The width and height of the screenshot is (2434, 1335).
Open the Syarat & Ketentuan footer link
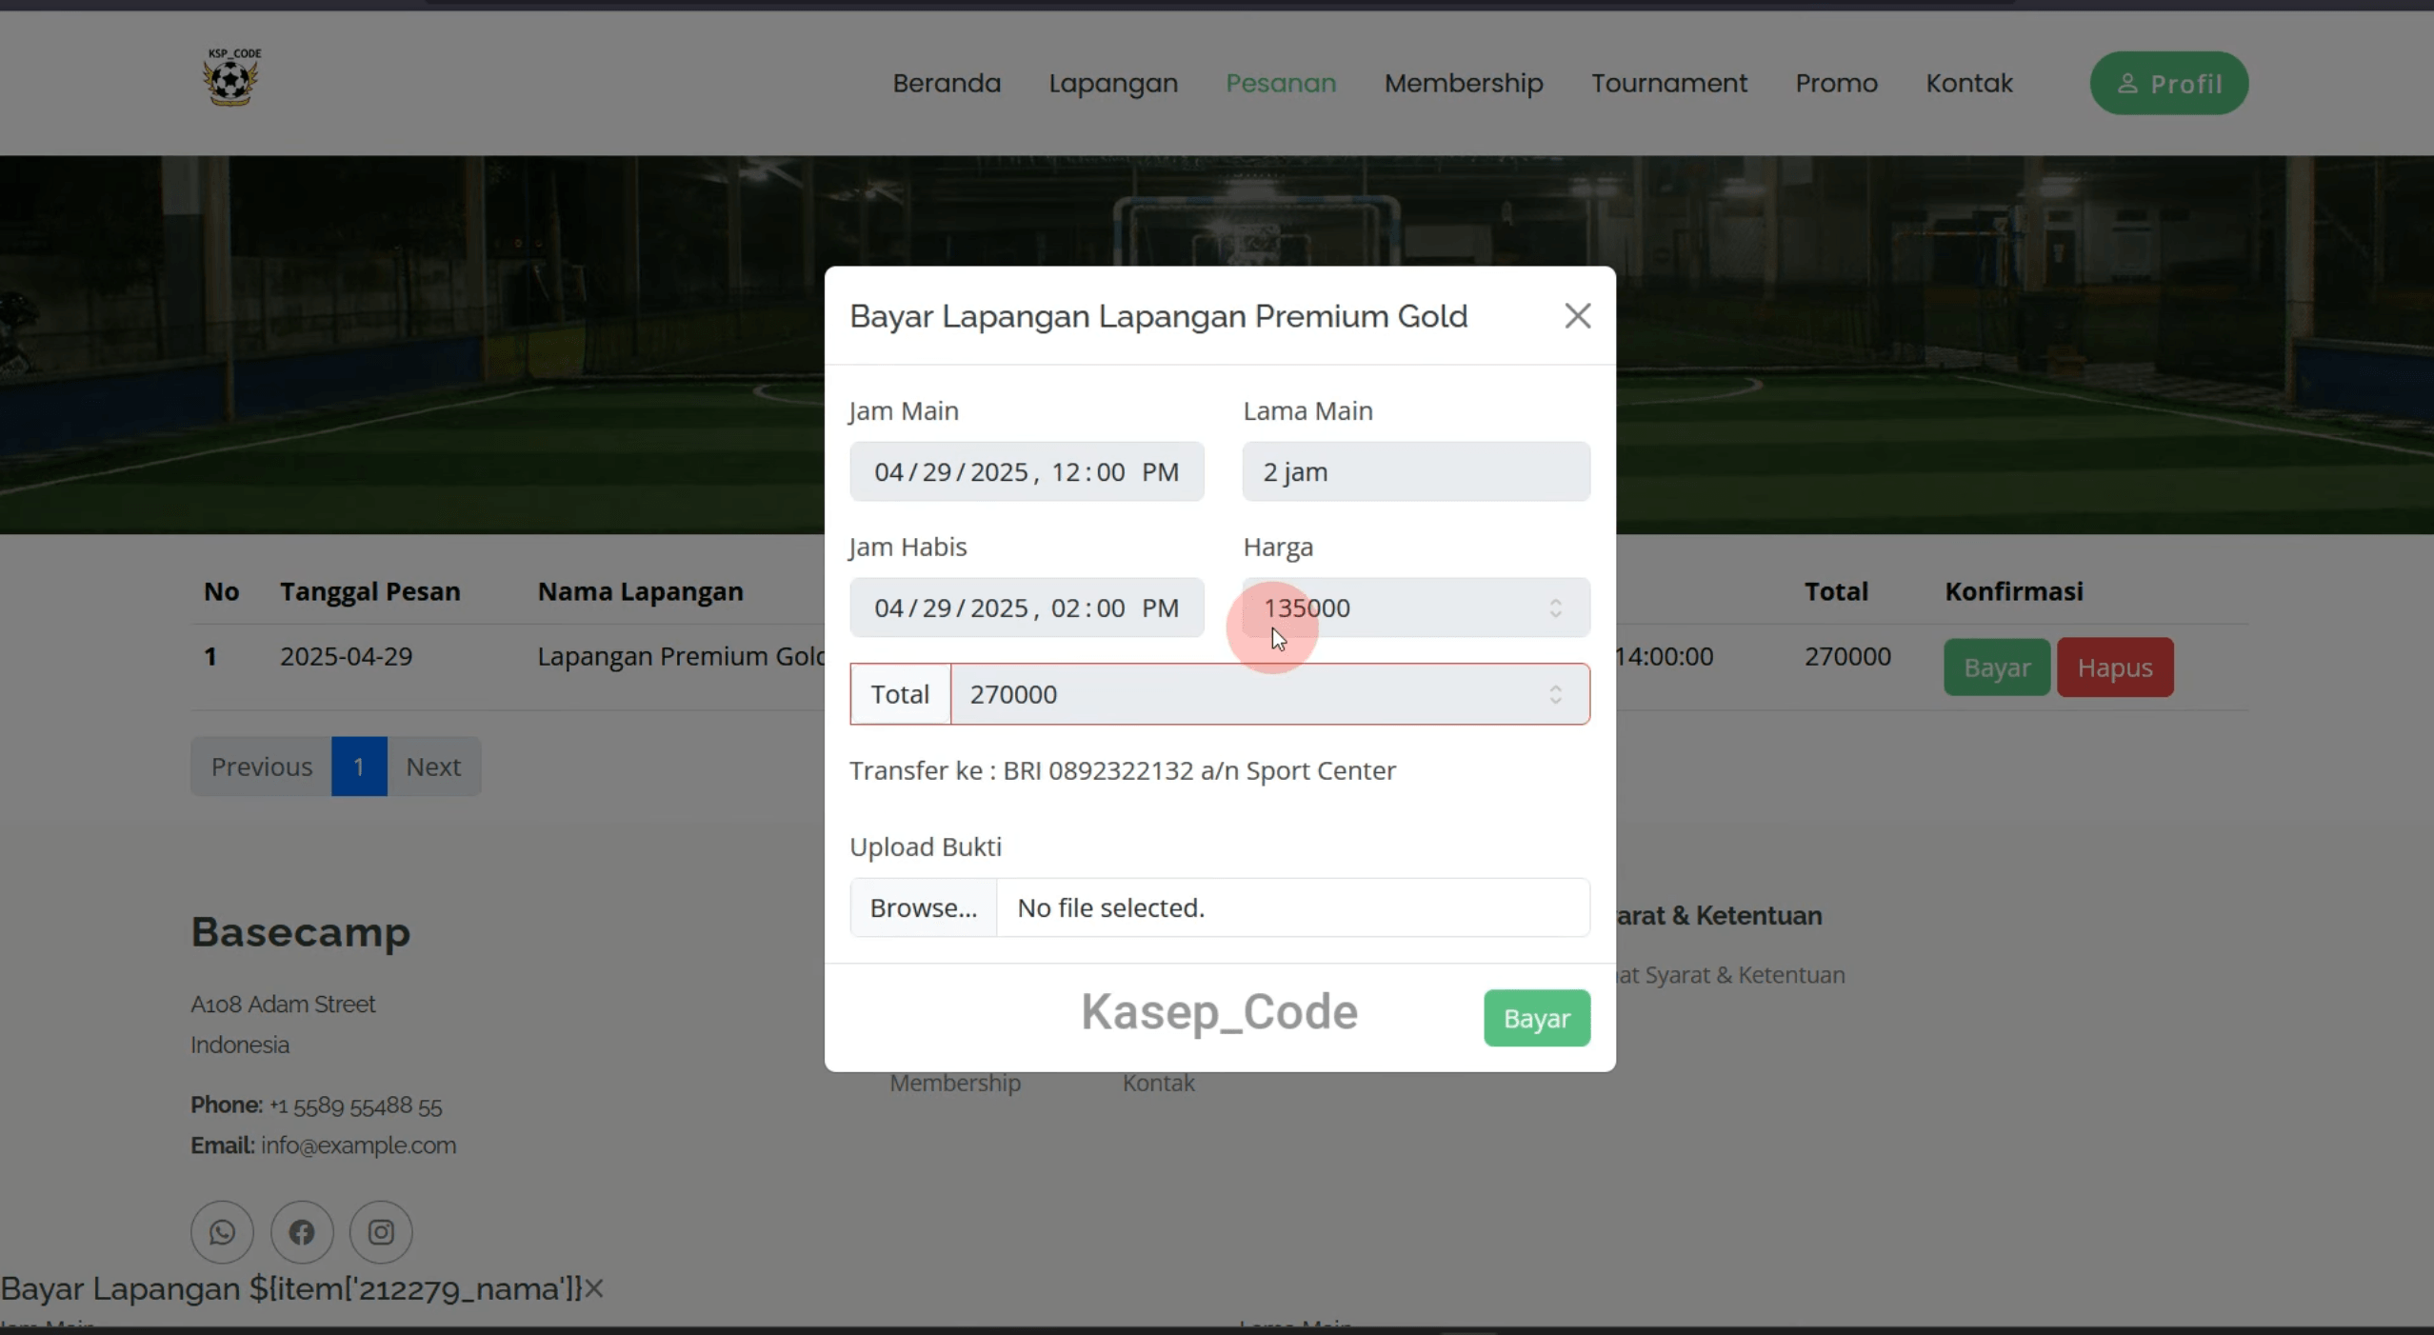coord(1731,975)
